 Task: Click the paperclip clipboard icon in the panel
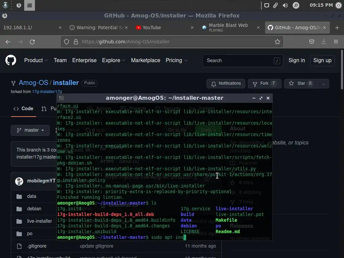(275, 5)
